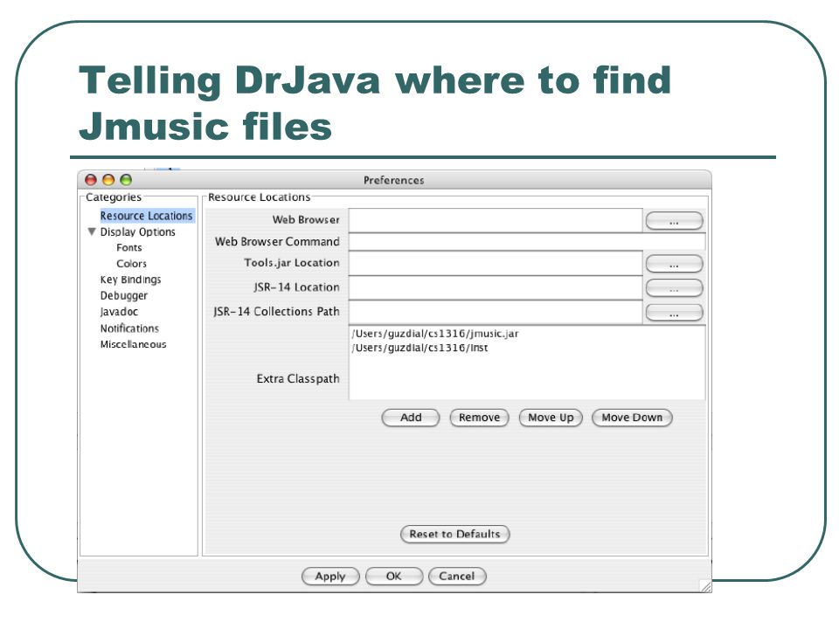839x629 pixels.
Task: Select Javadoc category
Action: pos(119,312)
